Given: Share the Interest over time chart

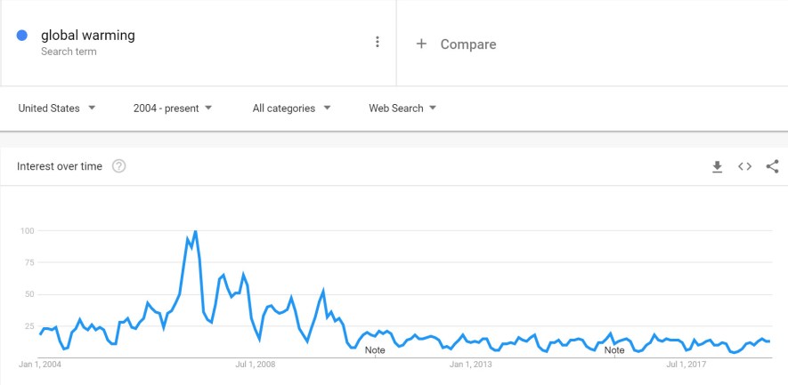Looking at the screenshot, I should [773, 166].
